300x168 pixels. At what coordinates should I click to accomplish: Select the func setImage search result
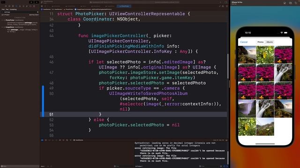(22, 31)
